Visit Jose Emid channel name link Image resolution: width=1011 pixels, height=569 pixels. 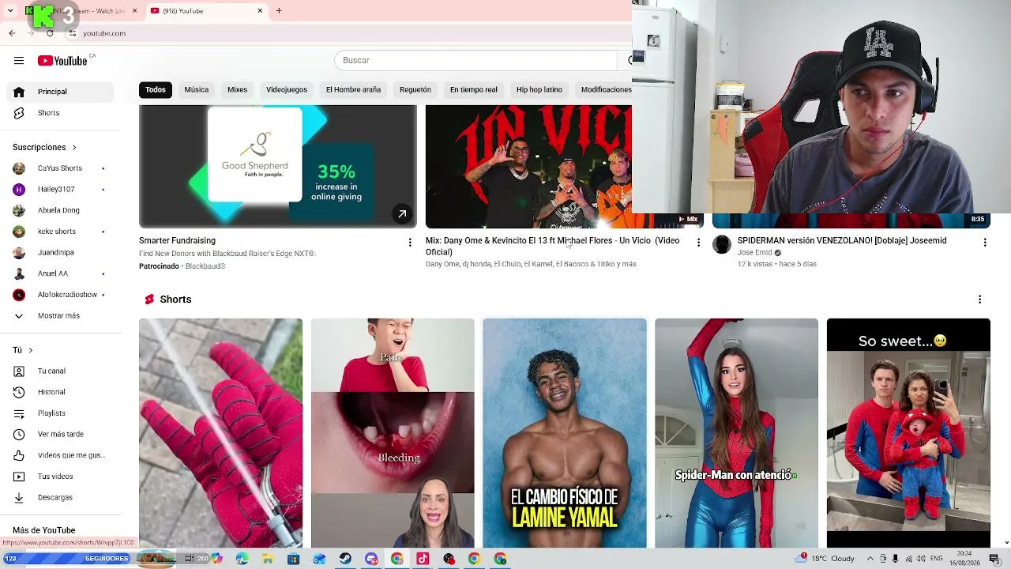pos(754,253)
